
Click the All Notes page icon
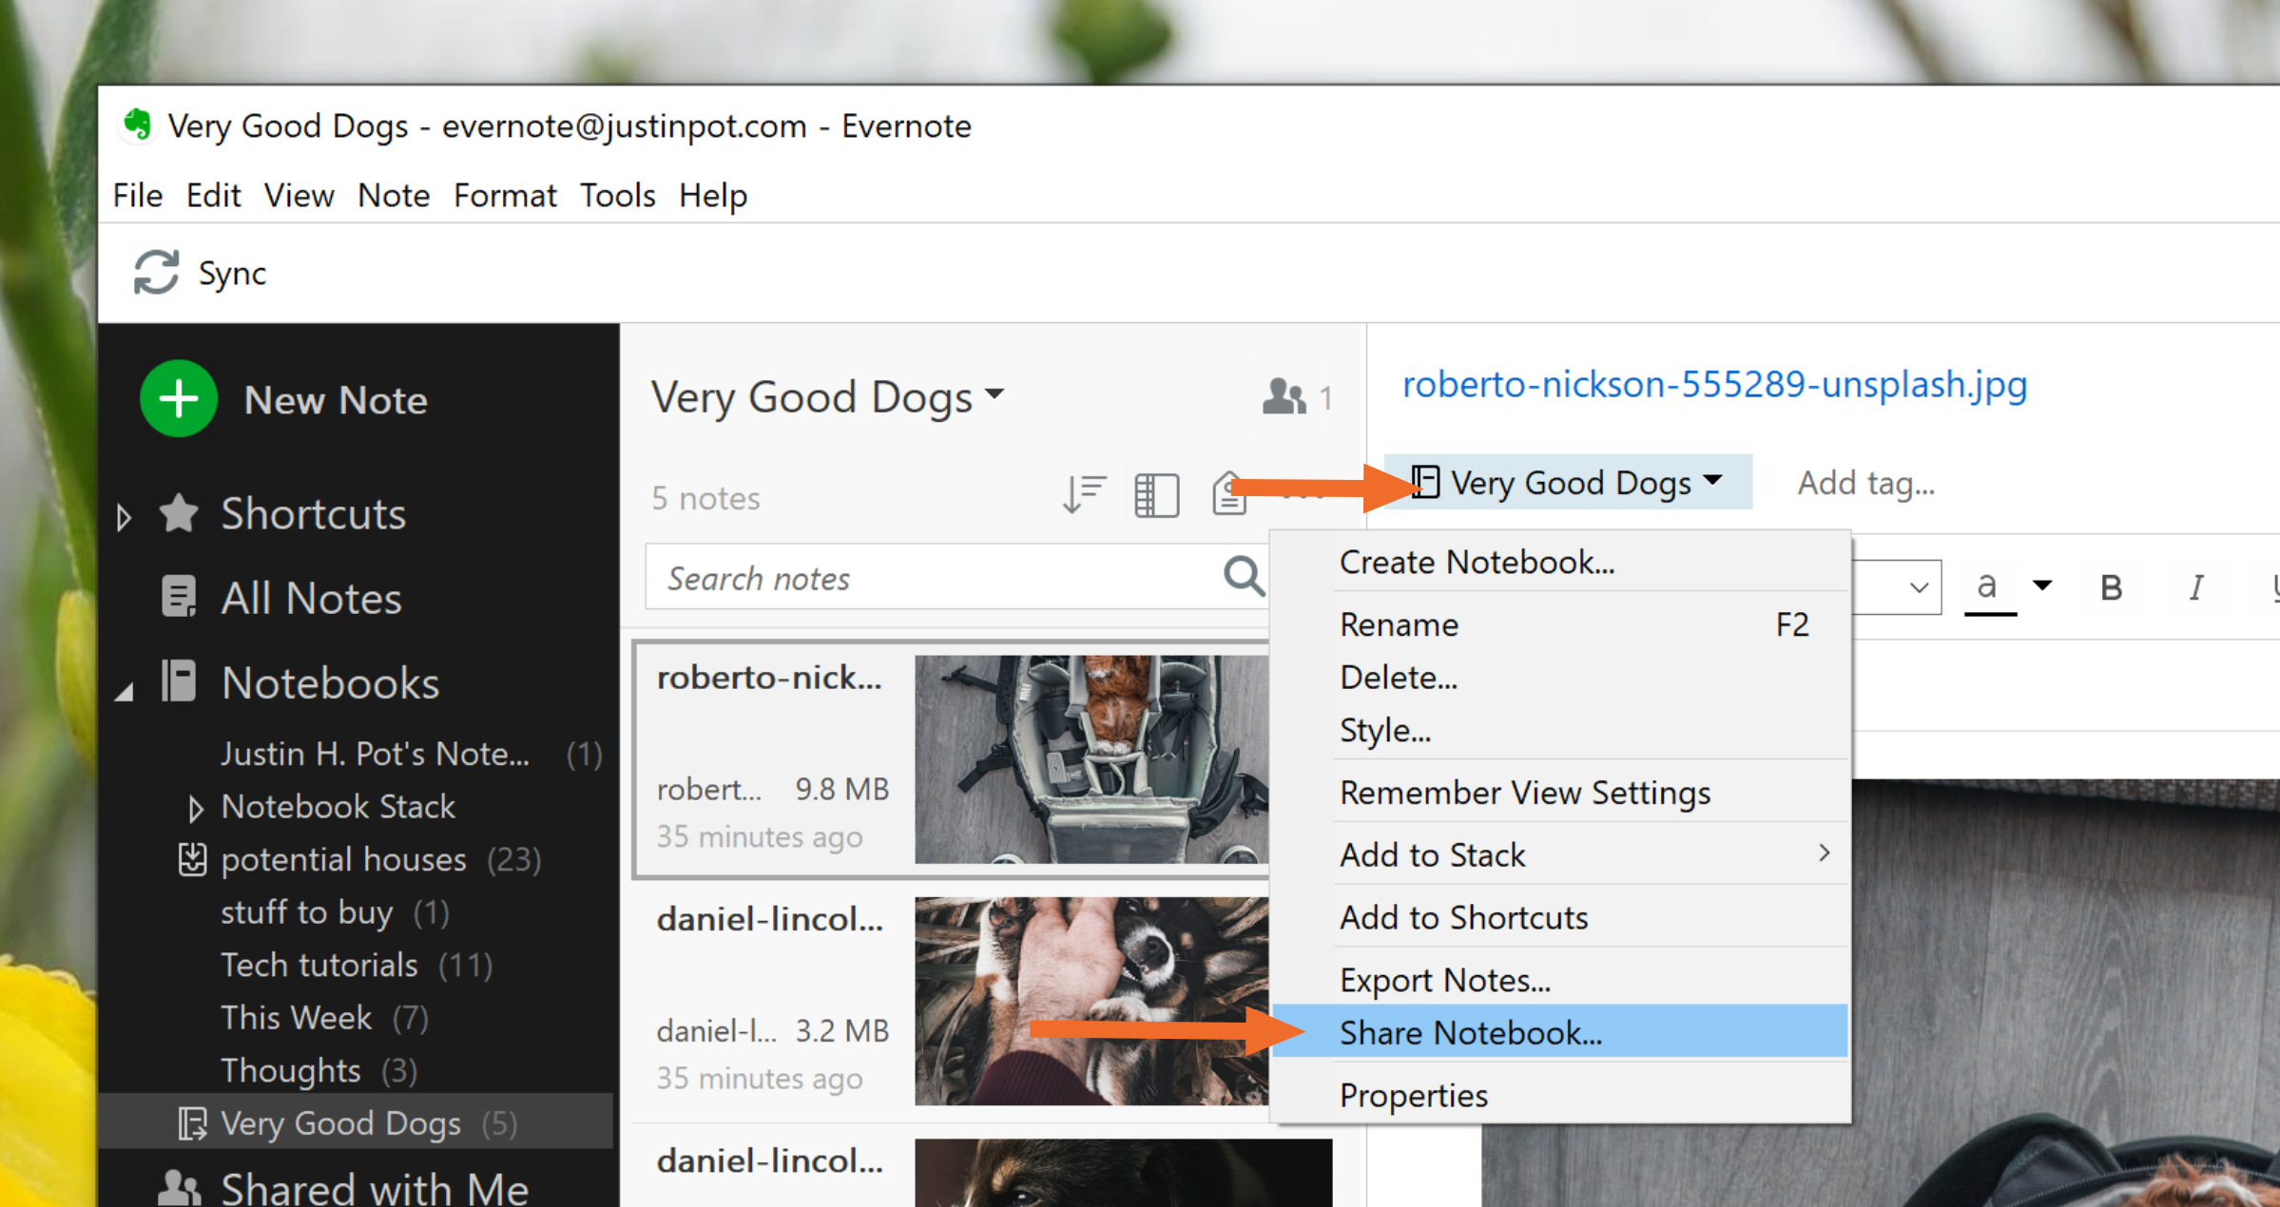pyautogui.click(x=179, y=598)
